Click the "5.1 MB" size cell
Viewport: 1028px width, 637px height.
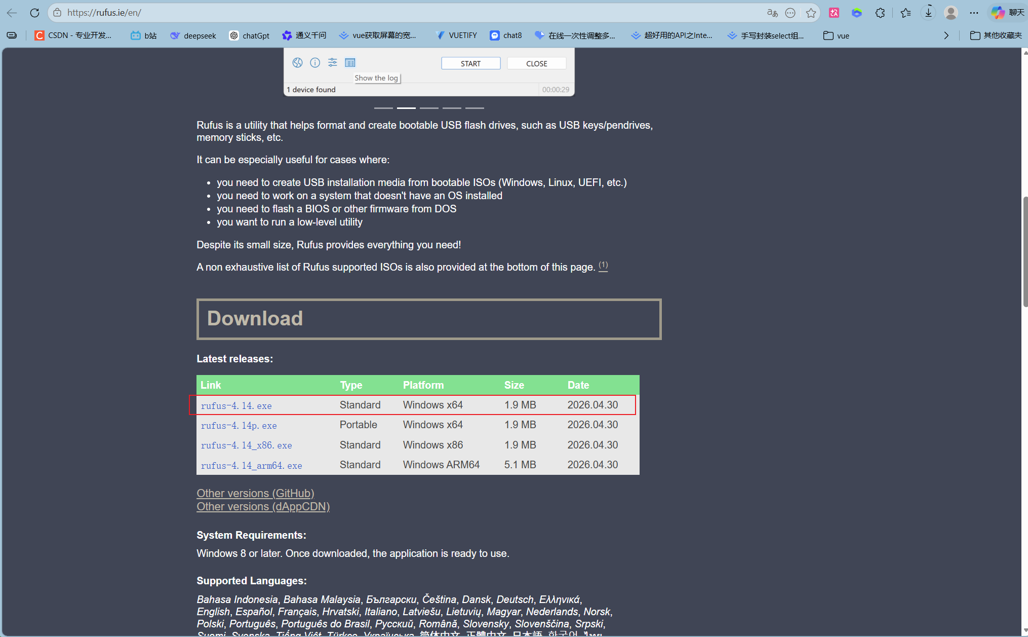520,465
